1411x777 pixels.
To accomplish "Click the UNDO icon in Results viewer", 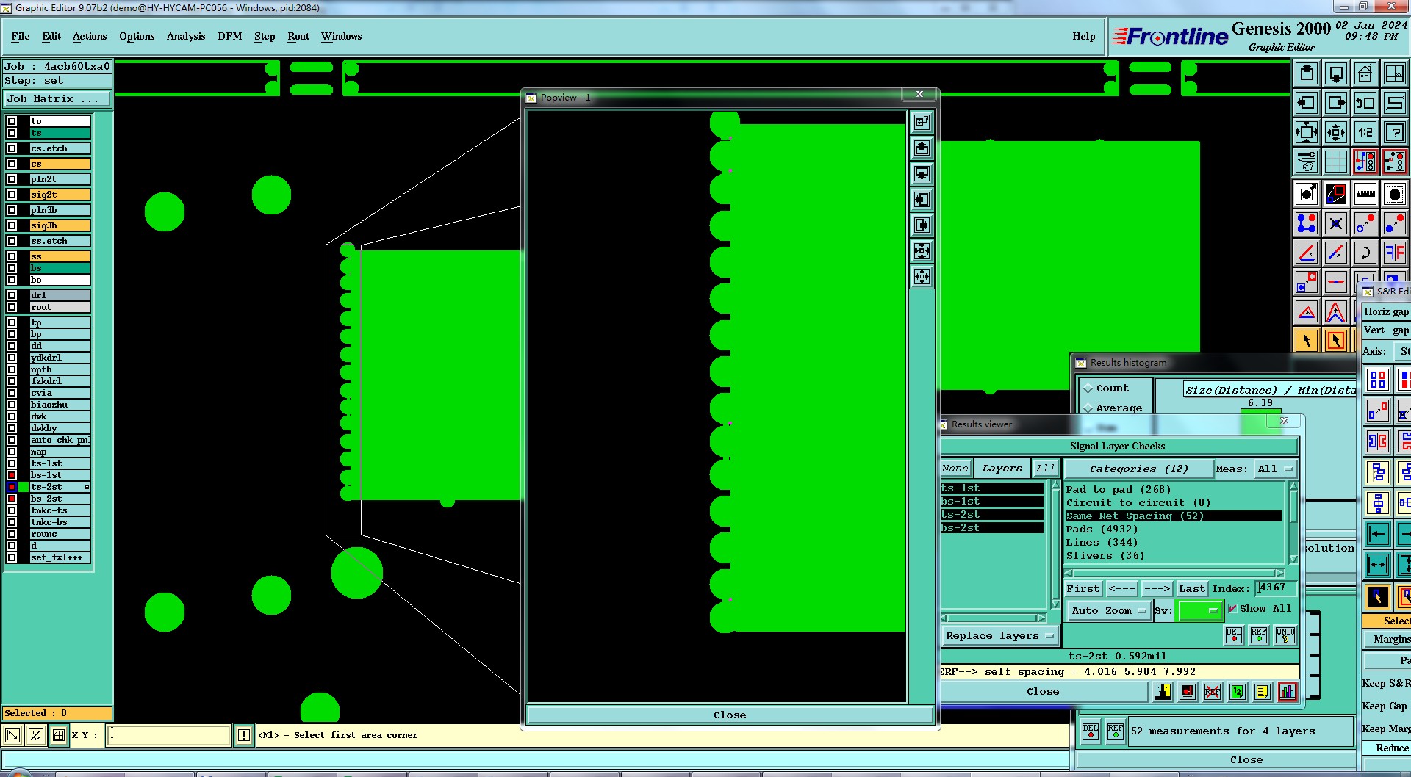I will tap(1285, 635).
